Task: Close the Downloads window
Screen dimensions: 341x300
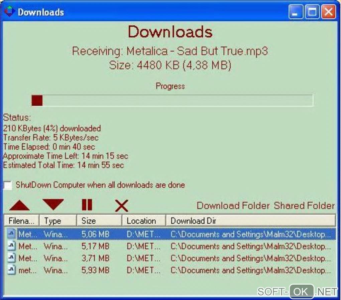Action: point(328,11)
